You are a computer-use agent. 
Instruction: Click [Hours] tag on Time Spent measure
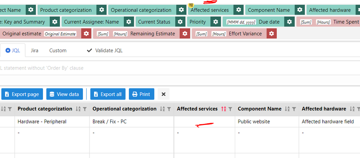[x=323, y=22]
